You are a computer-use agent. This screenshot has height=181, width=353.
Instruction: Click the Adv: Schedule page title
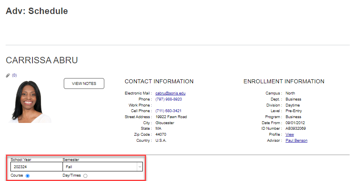37,11
